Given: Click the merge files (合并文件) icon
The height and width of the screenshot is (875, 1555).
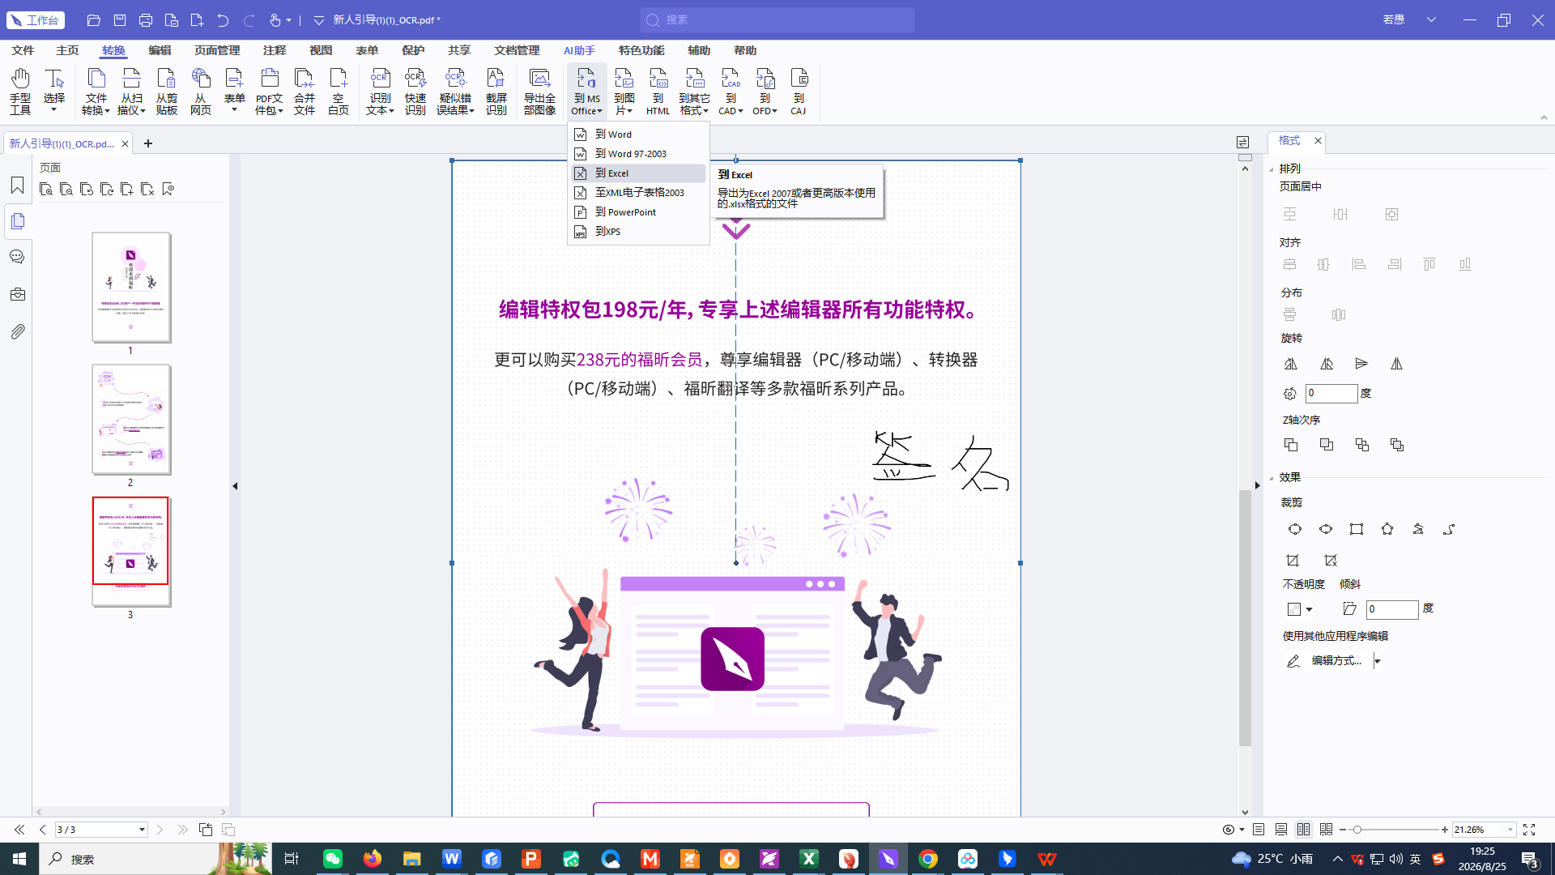Looking at the screenshot, I should [x=305, y=91].
